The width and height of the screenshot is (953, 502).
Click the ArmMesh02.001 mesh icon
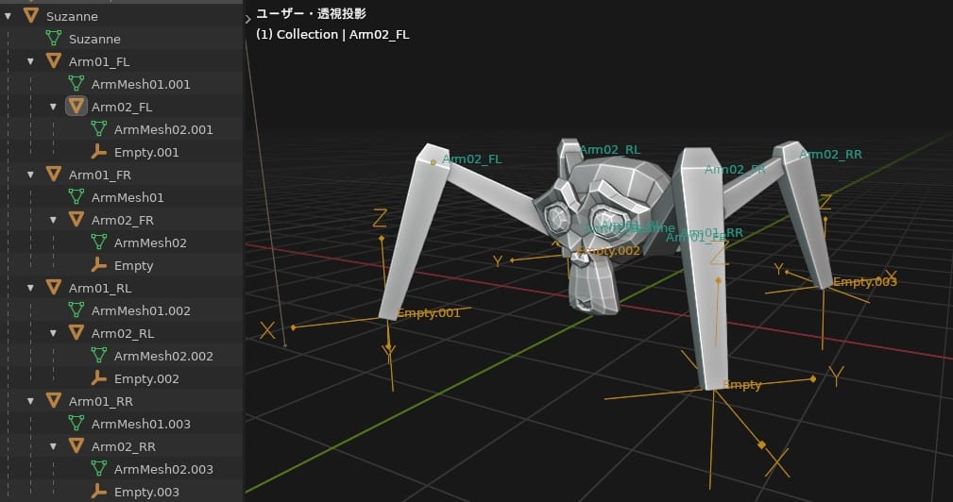pos(98,128)
